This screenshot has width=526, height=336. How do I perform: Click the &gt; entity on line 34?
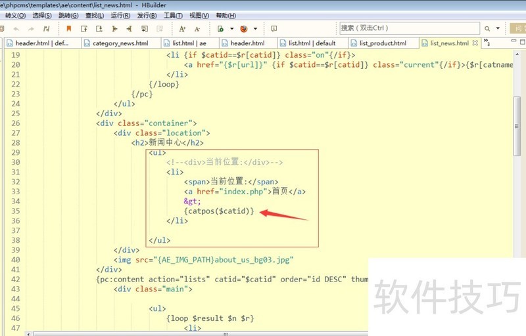pyautogui.click(x=192, y=201)
